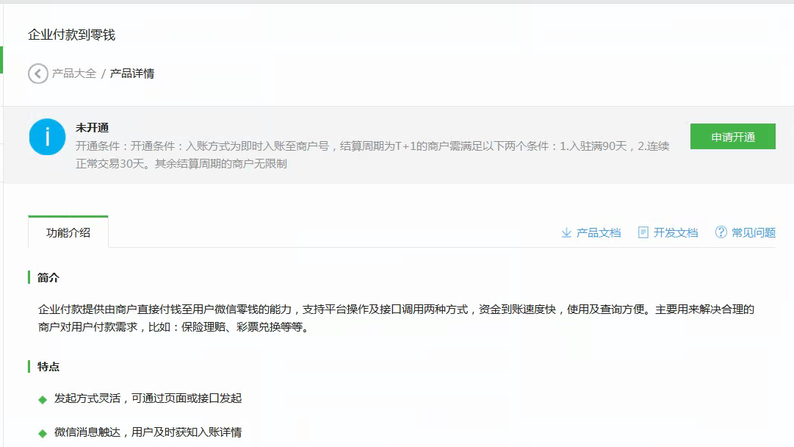Click the blue info icon next to 未开通
794x447 pixels.
47,137
